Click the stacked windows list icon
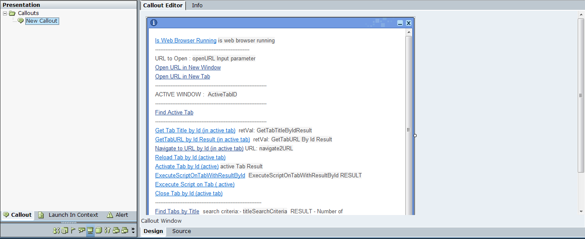585x239 pixels. [x=65, y=230]
